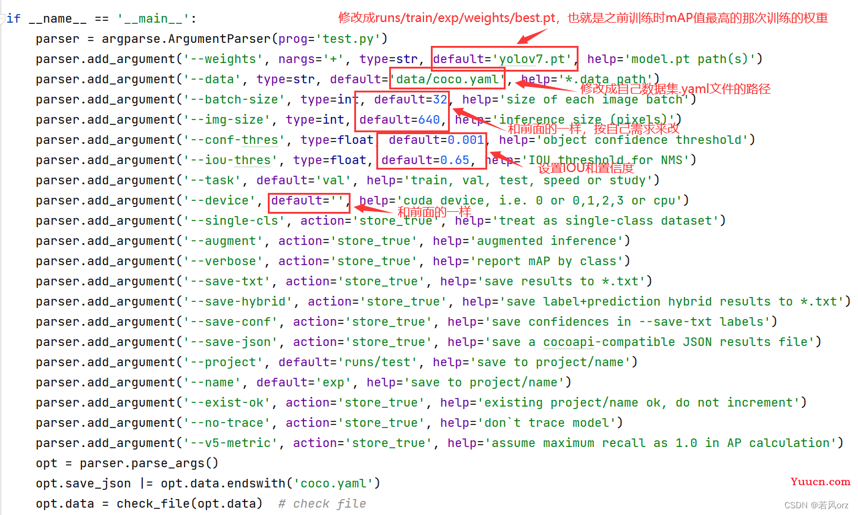The image size is (858, 515).
Task: Click check_file(opt.data) call
Action: (x=189, y=503)
